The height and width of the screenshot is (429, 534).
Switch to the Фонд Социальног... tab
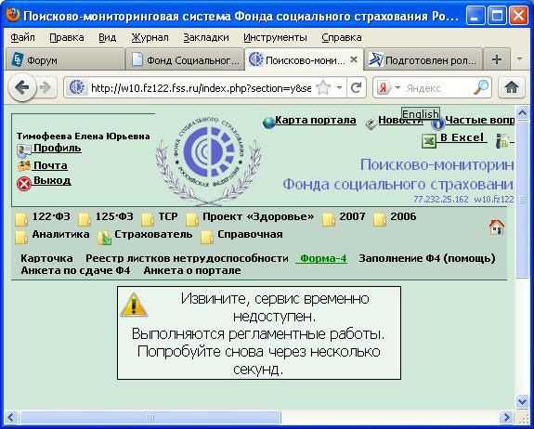pos(185,60)
